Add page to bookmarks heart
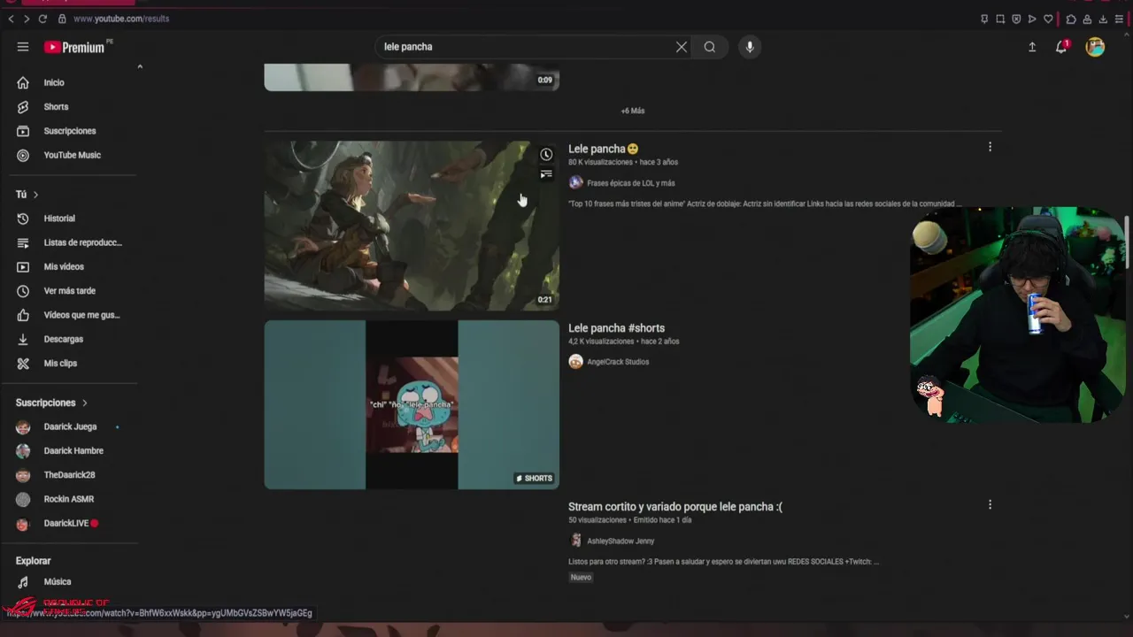This screenshot has height=637, width=1133. coord(1048,19)
